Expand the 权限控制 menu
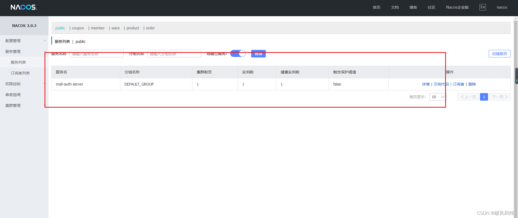518x218 pixels. click(24, 84)
